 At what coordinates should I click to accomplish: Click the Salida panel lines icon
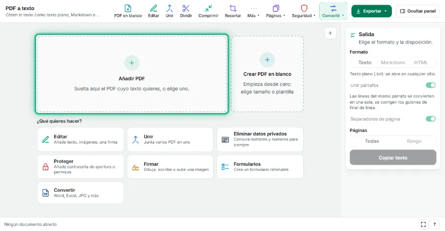click(353, 35)
